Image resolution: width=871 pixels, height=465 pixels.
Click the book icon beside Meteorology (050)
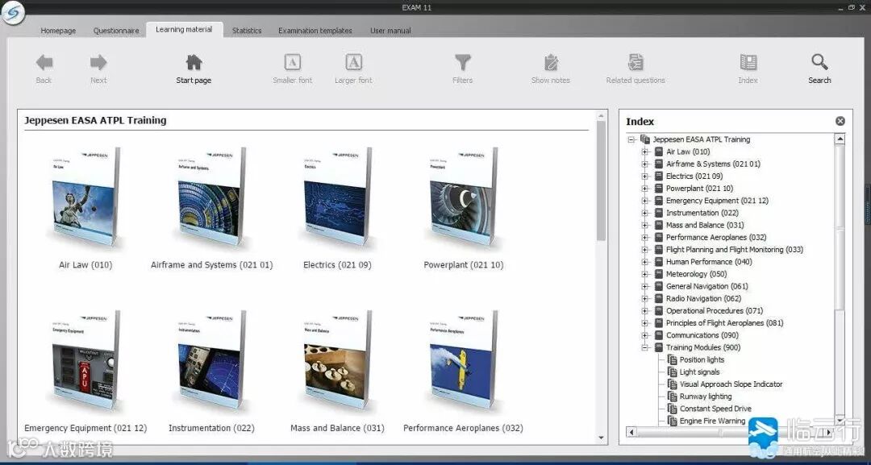pyautogui.click(x=659, y=273)
